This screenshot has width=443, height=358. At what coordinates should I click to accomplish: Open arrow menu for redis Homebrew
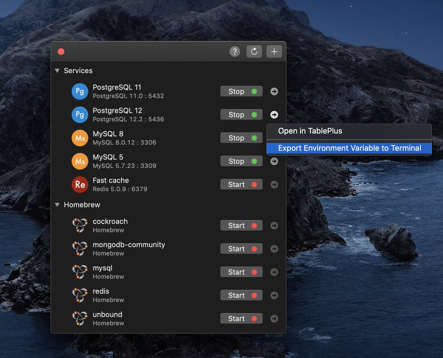click(274, 295)
